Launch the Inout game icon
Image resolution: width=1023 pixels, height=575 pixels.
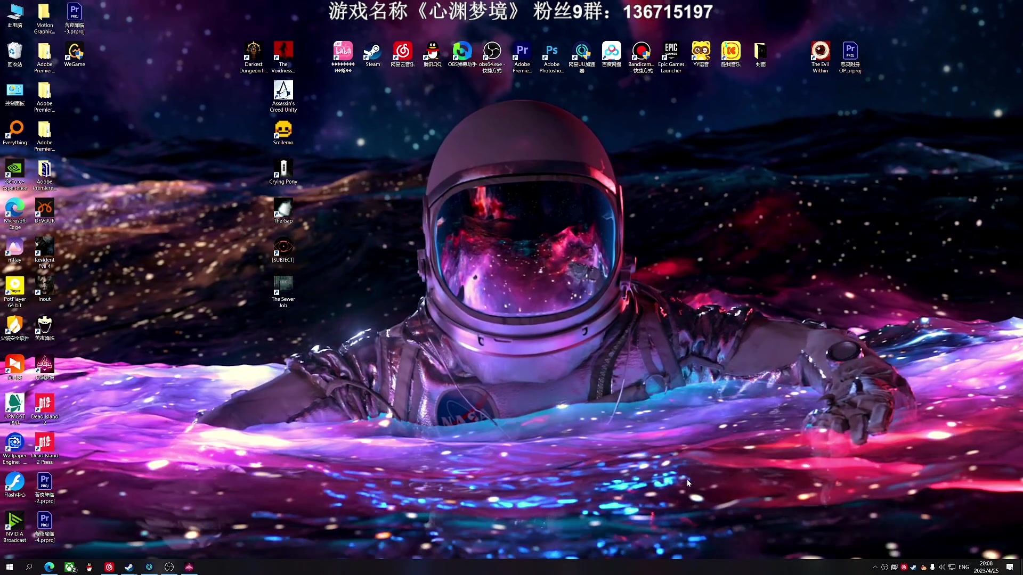pyautogui.click(x=44, y=290)
